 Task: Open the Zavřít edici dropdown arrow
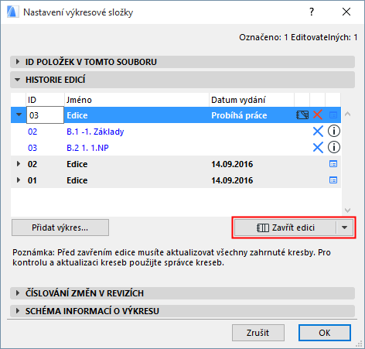[345, 228]
